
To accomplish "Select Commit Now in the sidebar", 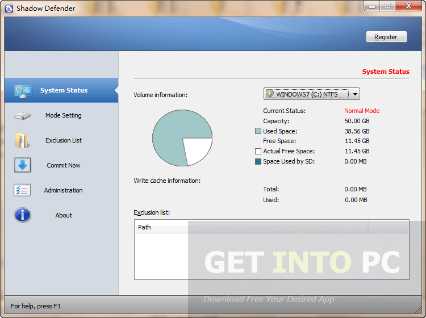I will [x=61, y=165].
